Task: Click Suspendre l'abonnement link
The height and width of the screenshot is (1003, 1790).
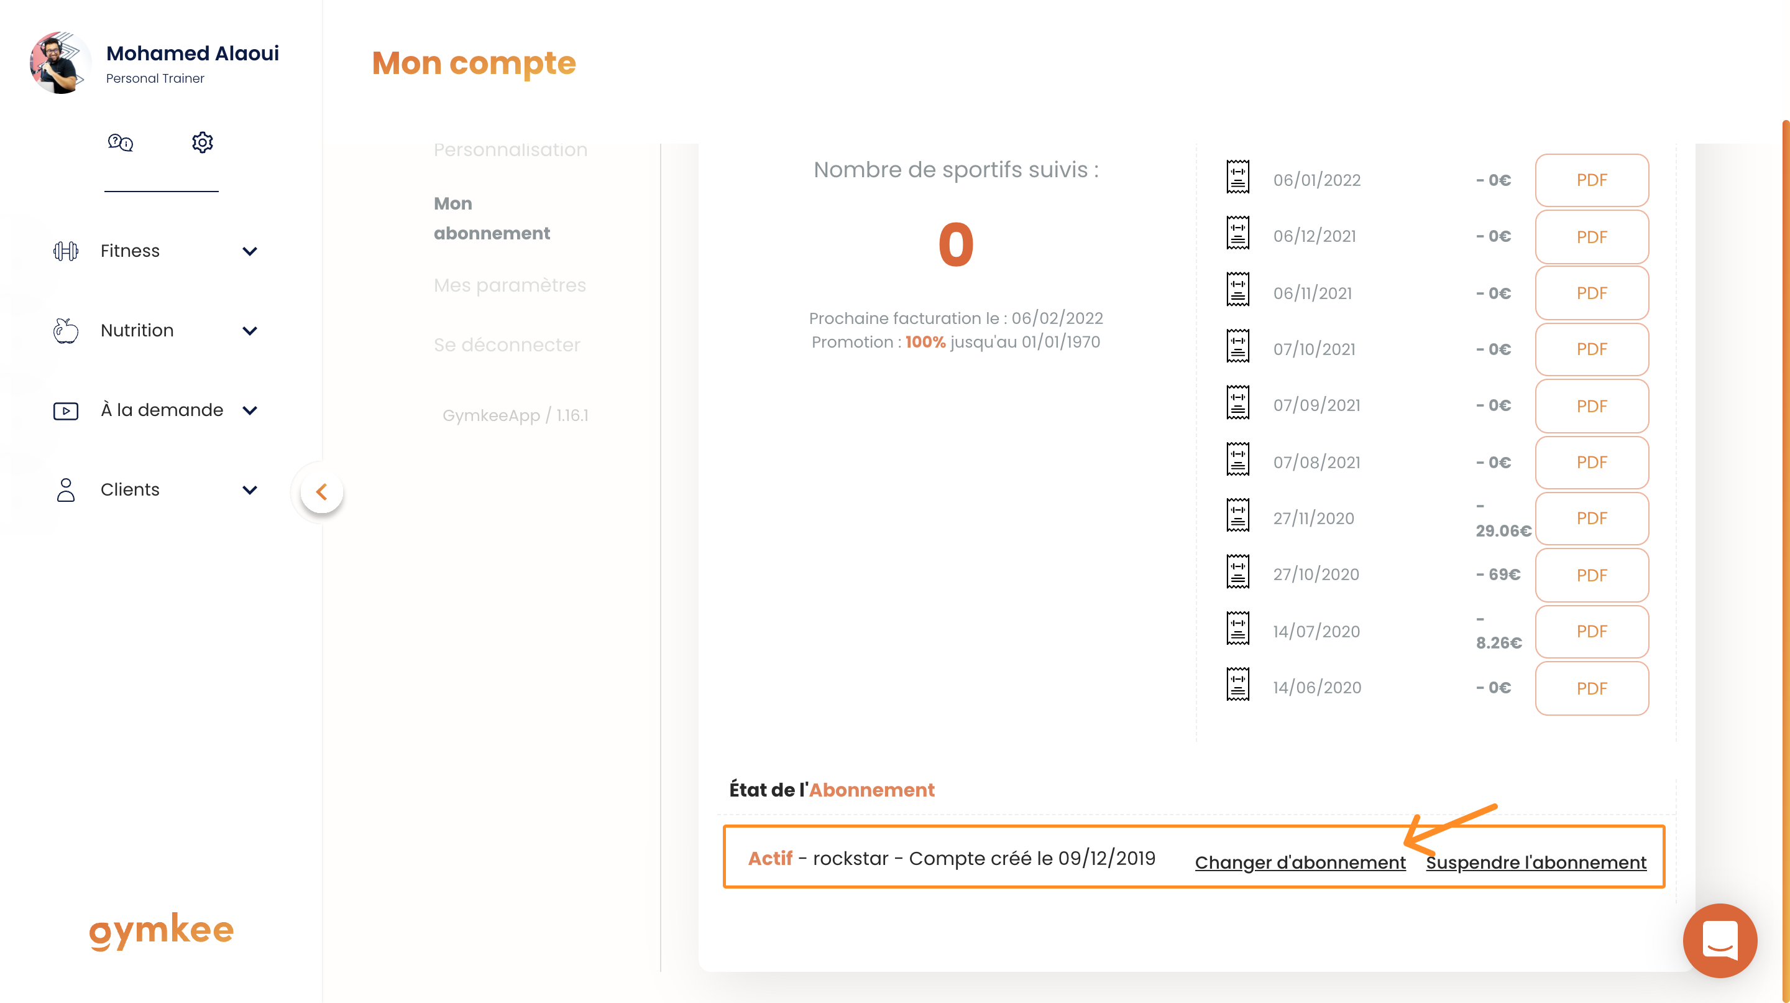Action: pos(1536,862)
